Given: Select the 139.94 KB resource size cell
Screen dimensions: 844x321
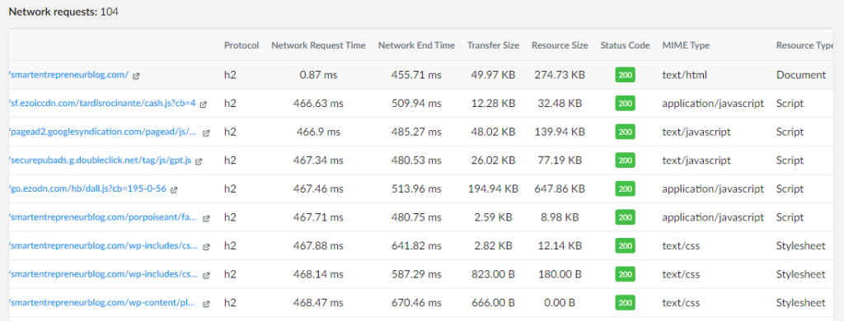Looking at the screenshot, I should point(560,133).
